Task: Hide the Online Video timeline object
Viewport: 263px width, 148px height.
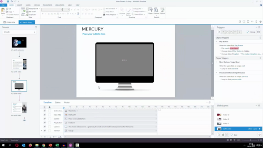Action: [x=45, y=111]
